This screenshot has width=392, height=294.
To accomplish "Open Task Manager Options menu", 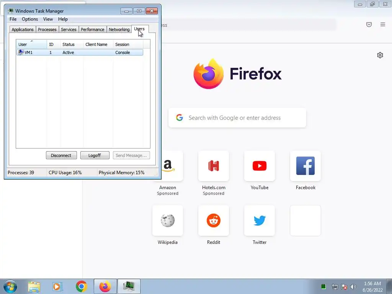I will pos(30,19).
